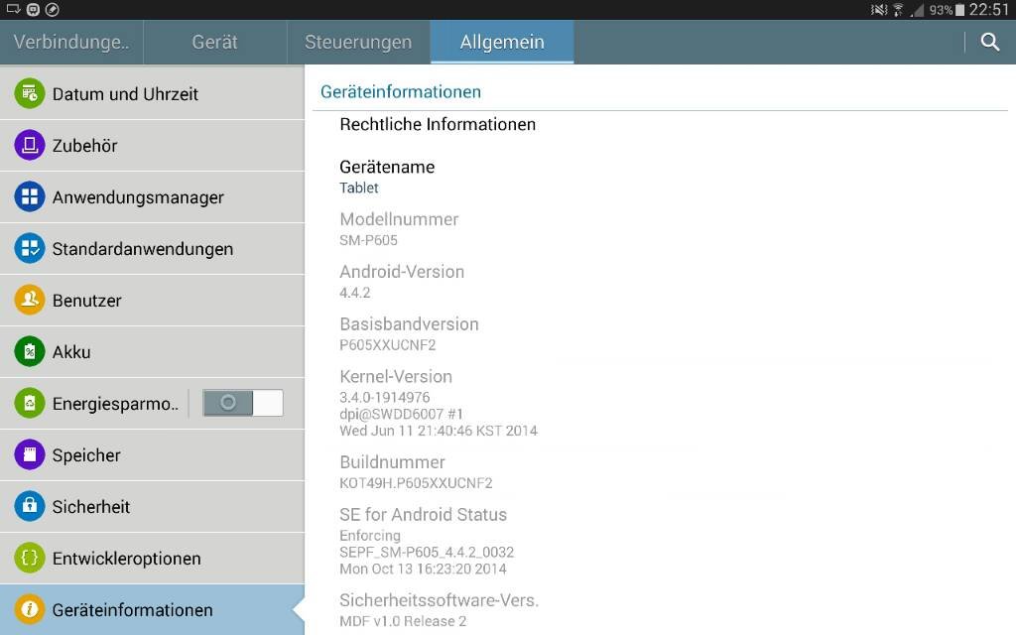Tap the Kernel-Version row
This screenshot has width=1016, height=635.
click(660, 403)
